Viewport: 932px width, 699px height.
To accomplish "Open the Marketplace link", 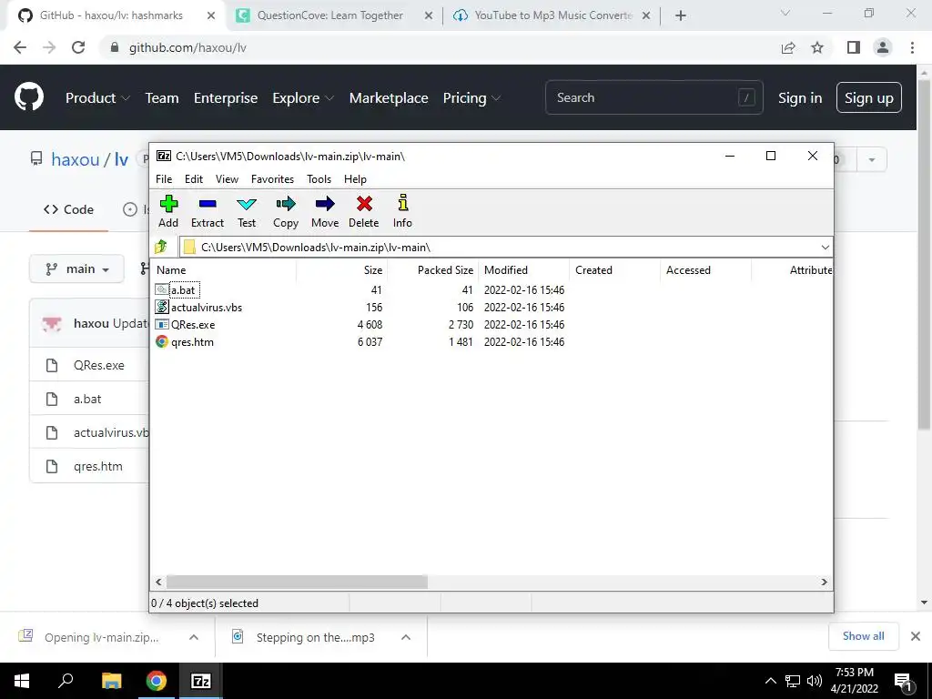I will point(389,98).
